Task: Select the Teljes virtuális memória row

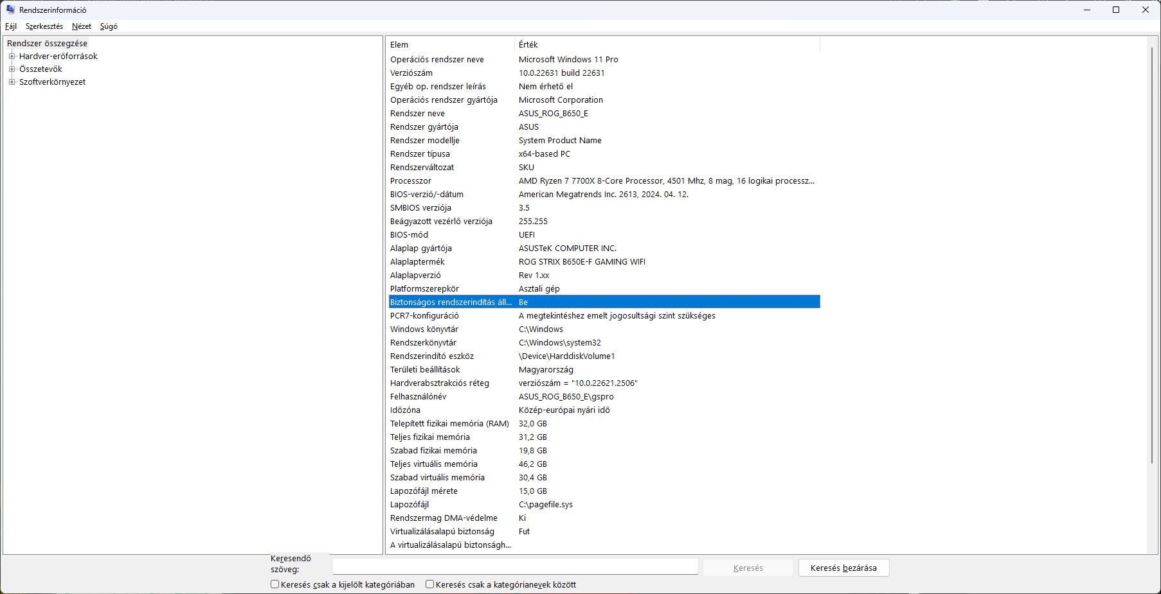Action: (x=604, y=464)
